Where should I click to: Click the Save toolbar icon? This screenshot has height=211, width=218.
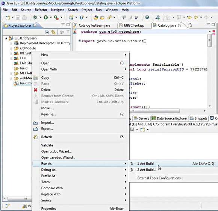18,18
